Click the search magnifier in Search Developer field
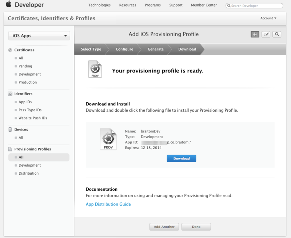The image size is (291, 238). point(229,6)
